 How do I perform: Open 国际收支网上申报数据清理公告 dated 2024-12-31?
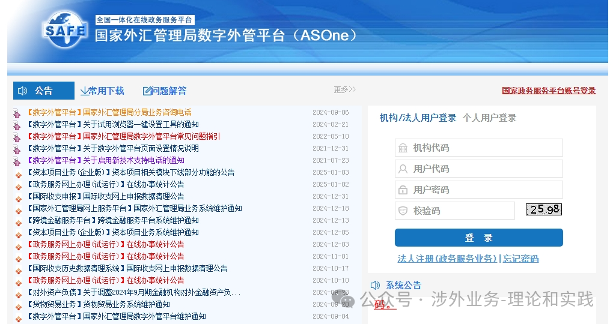105,196
